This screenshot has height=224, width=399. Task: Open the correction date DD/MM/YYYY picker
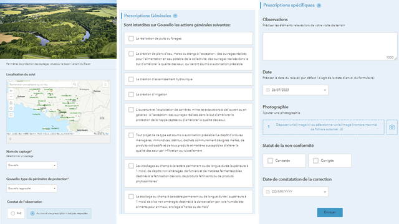[x=296, y=192]
